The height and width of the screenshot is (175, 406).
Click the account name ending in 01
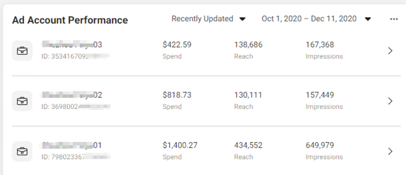click(x=72, y=145)
